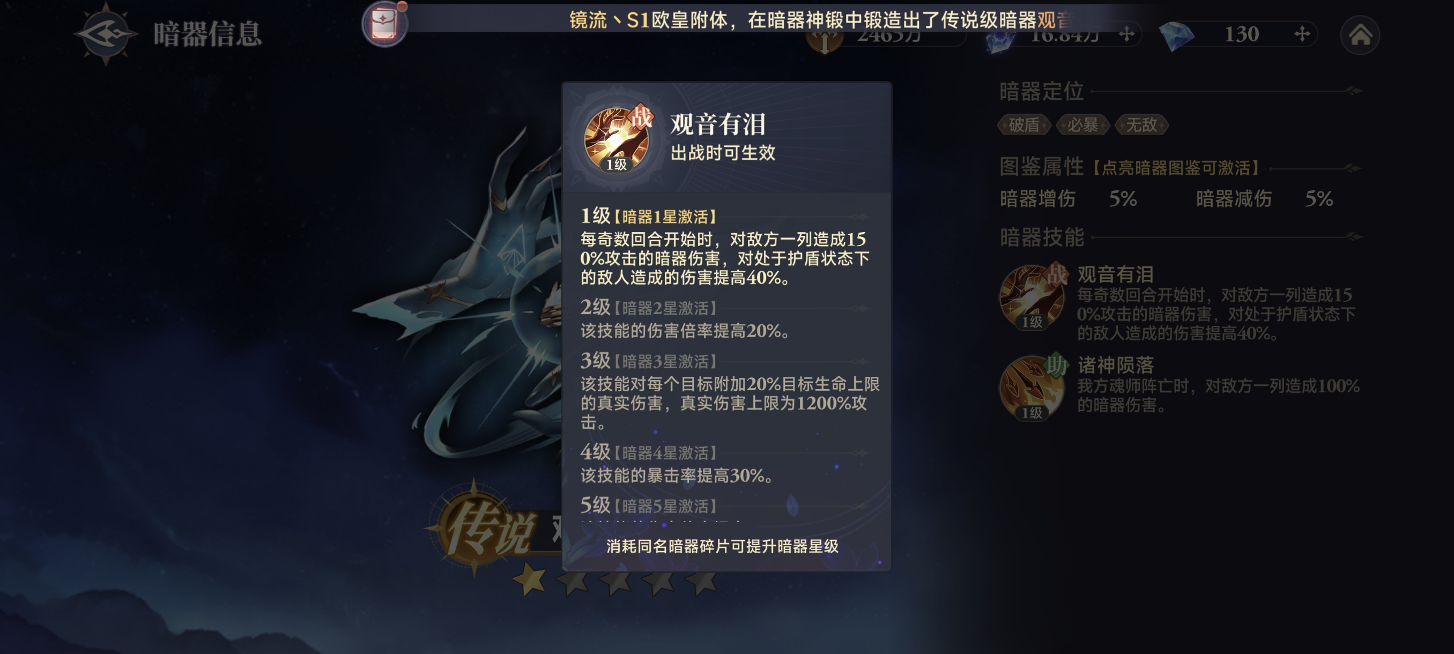Screen dimensions: 1454x654
Task: Select the 必暴 tag
Action: coord(1082,125)
